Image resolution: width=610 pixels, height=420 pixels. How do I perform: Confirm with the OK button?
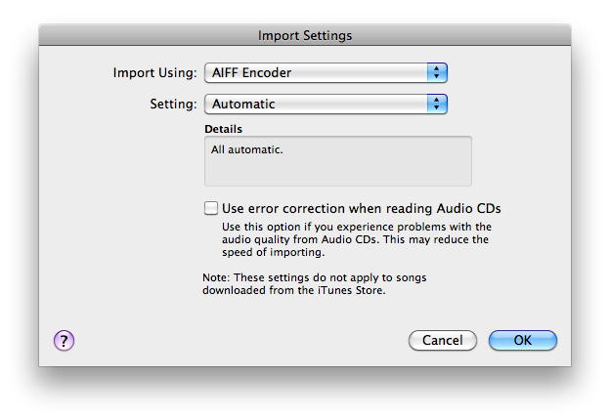coord(522,341)
